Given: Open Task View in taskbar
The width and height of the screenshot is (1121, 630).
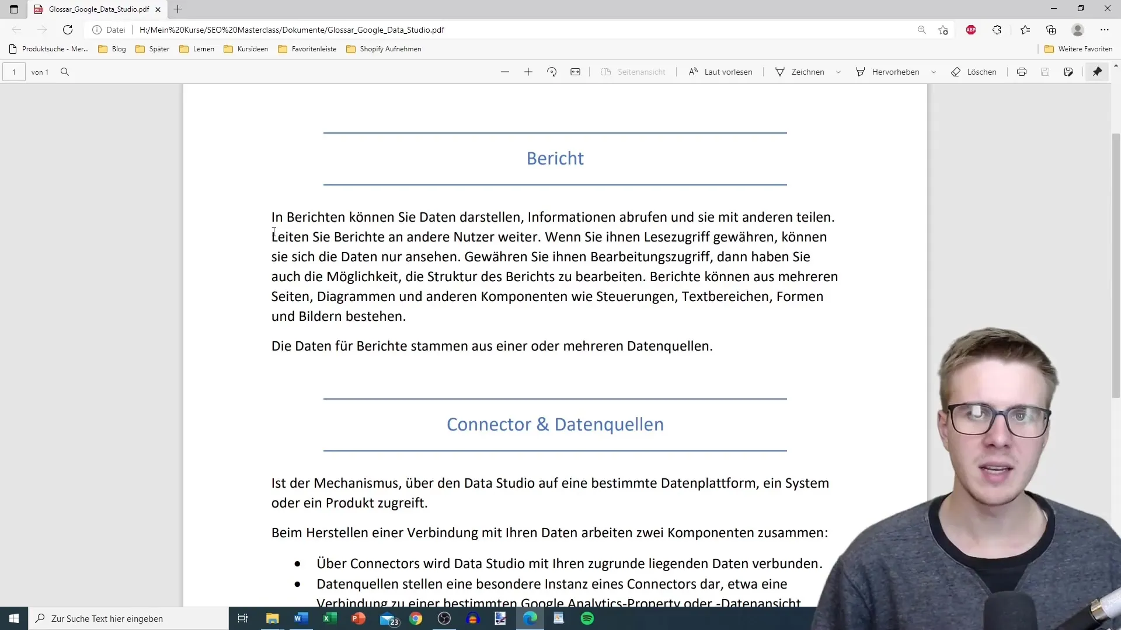Looking at the screenshot, I should click(x=243, y=618).
